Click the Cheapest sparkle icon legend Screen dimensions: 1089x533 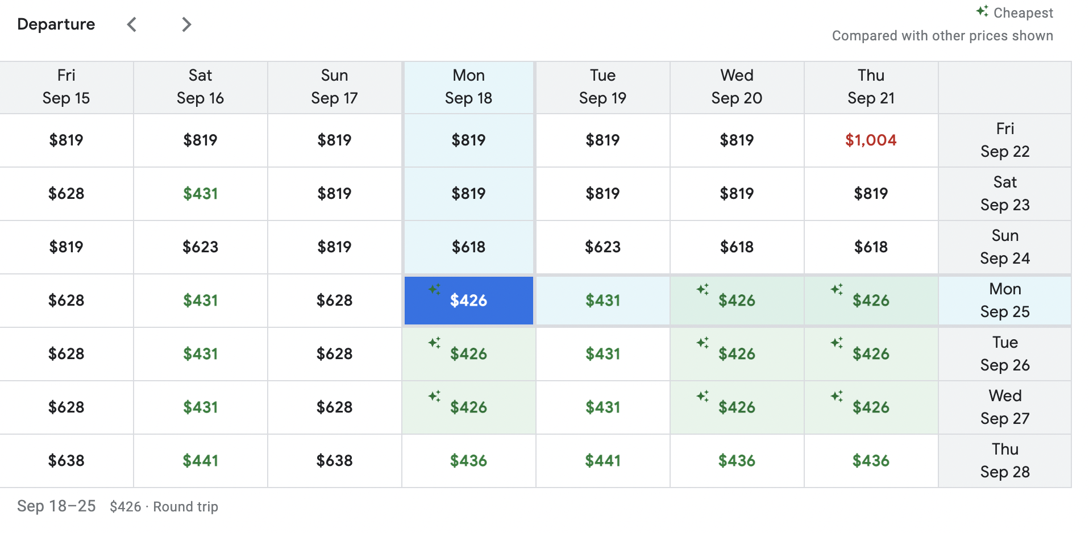pyautogui.click(x=982, y=11)
